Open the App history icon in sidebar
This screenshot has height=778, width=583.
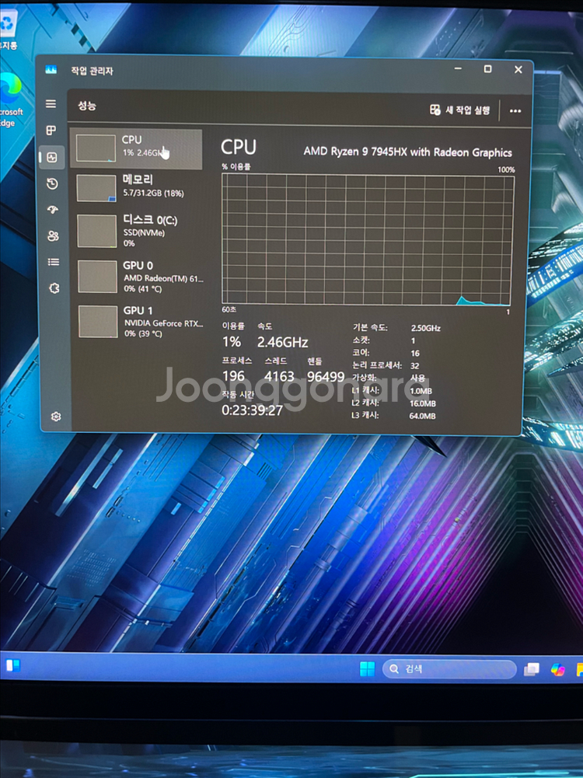pos(52,184)
